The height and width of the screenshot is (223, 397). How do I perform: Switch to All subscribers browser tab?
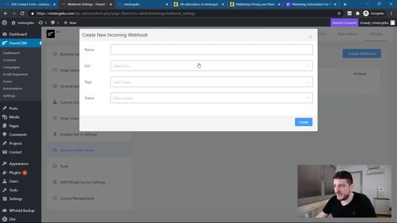pos(198,4)
